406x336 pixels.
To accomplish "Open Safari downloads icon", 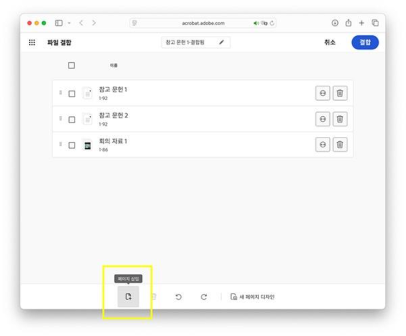I will (x=335, y=23).
